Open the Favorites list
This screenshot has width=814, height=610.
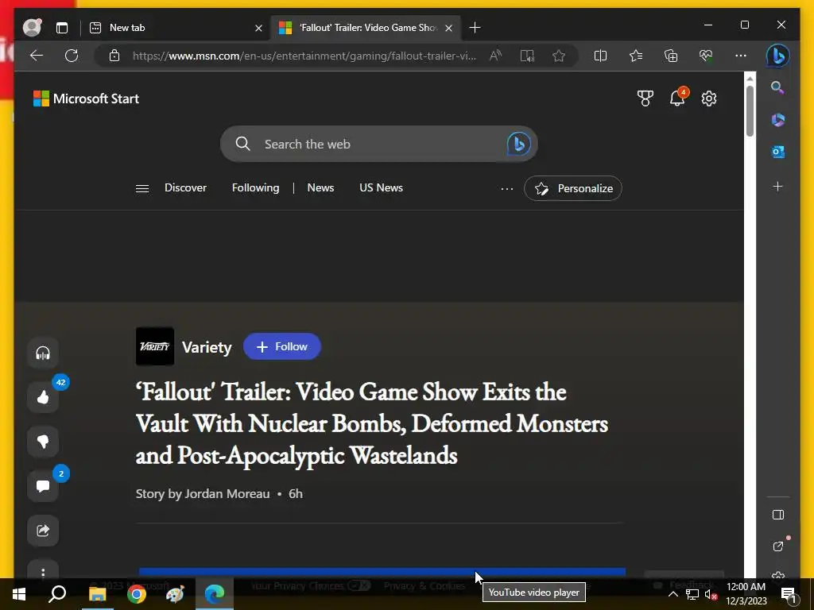click(x=636, y=56)
